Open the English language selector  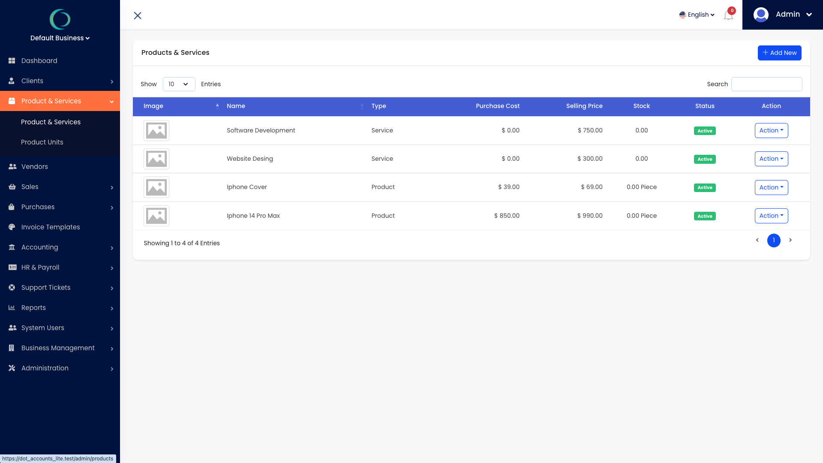point(697,15)
